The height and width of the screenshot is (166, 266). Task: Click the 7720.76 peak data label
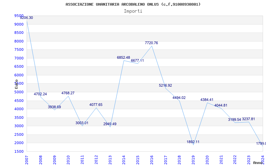pyautogui.click(x=151, y=43)
